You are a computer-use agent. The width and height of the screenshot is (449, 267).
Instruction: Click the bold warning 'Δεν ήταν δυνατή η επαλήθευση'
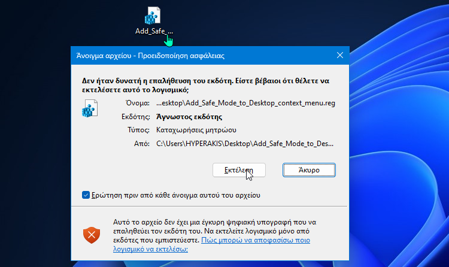tap(205, 85)
